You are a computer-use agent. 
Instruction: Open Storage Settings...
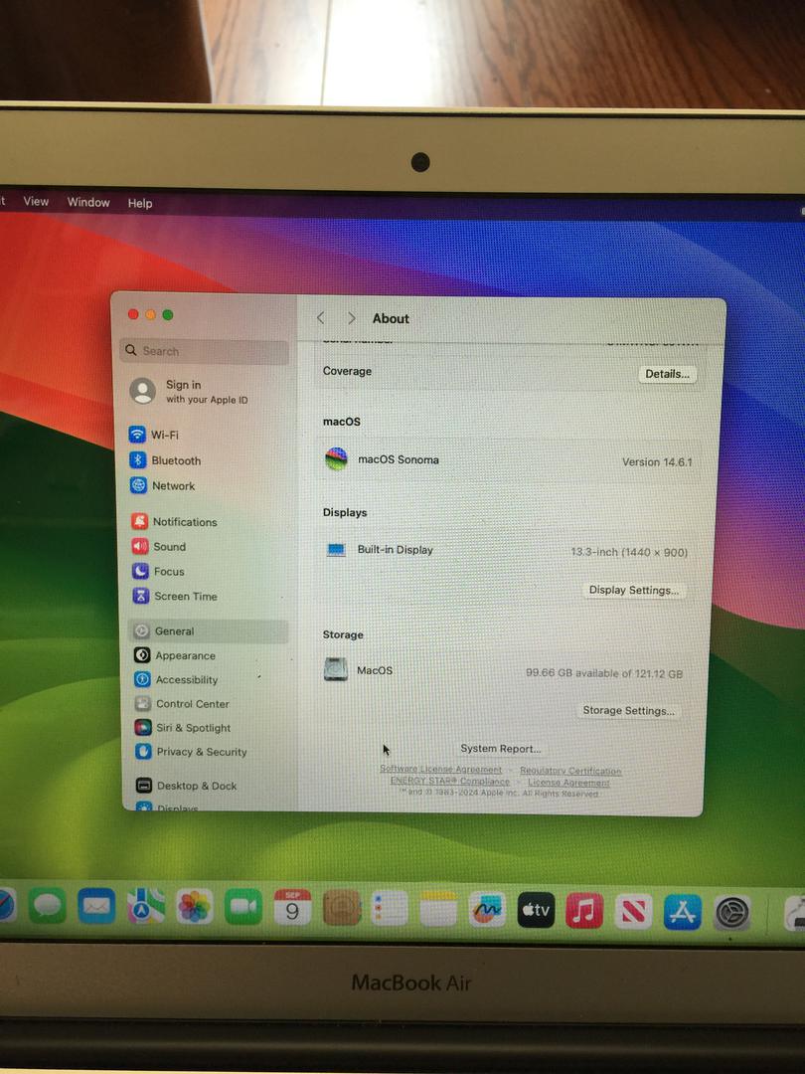(x=628, y=710)
